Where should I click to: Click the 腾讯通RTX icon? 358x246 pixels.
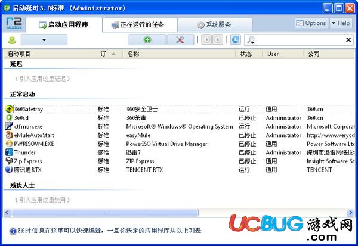point(9,170)
